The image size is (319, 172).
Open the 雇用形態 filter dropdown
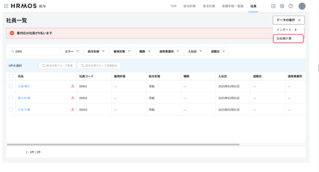coord(122,51)
